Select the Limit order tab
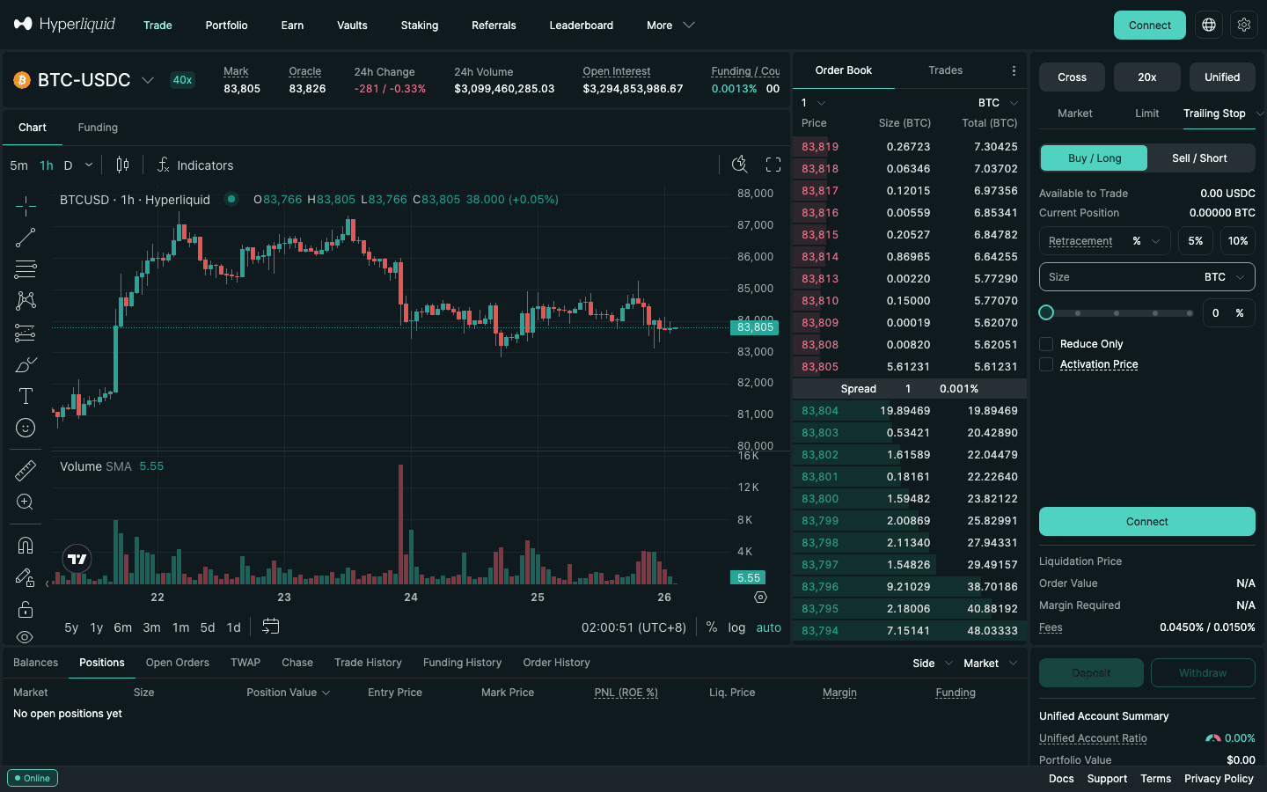The height and width of the screenshot is (792, 1267). (x=1146, y=114)
